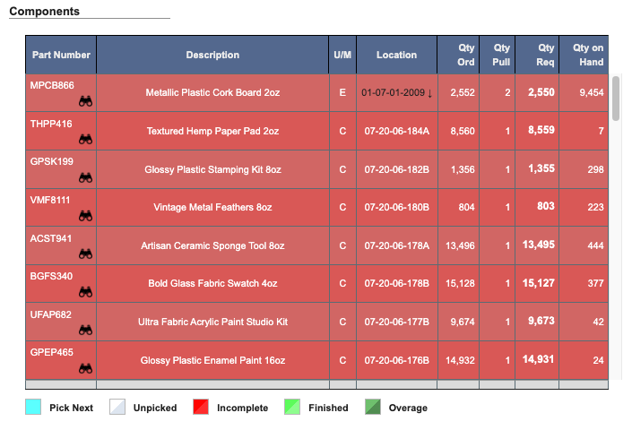Select part number ACST941

51,238
